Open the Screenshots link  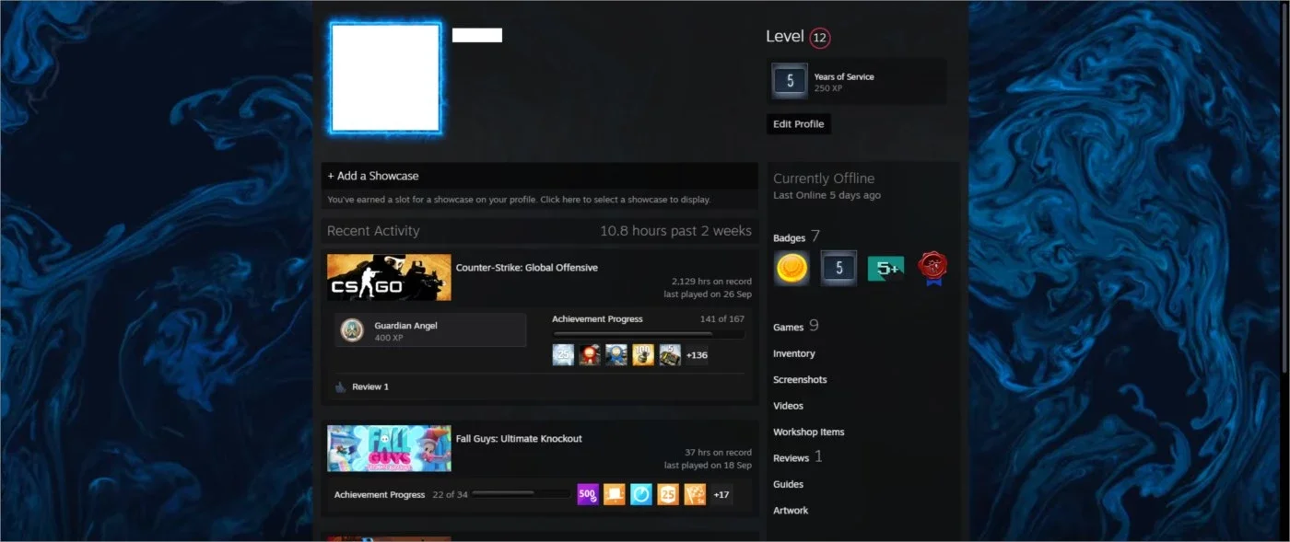800,380
